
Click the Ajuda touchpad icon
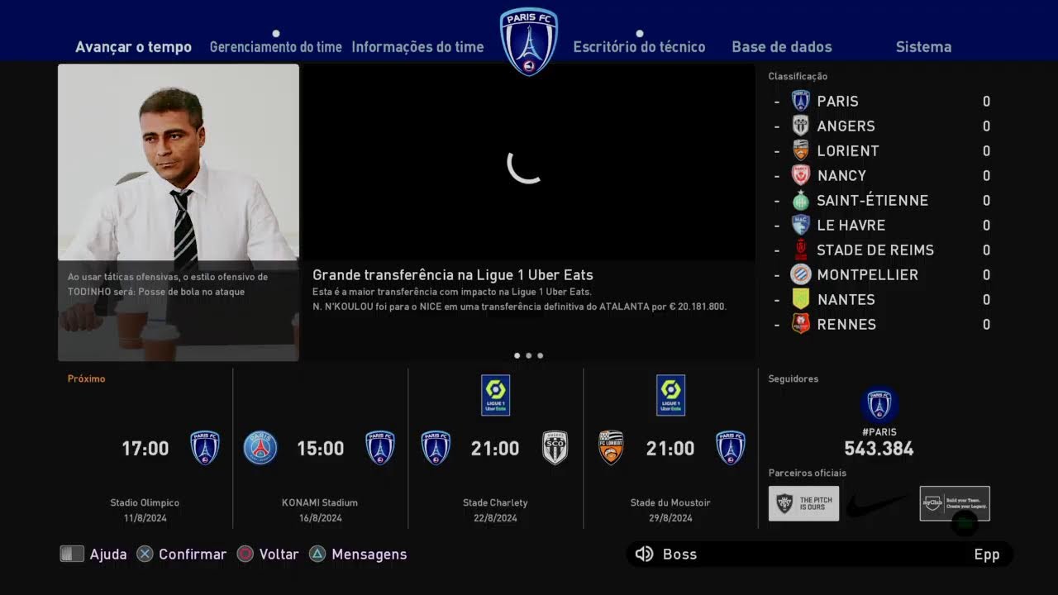(x=72, y=554)
